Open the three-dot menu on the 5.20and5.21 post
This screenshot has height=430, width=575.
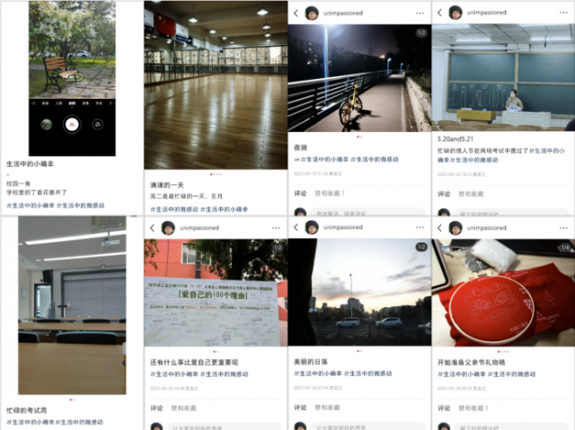coord(563,13)
